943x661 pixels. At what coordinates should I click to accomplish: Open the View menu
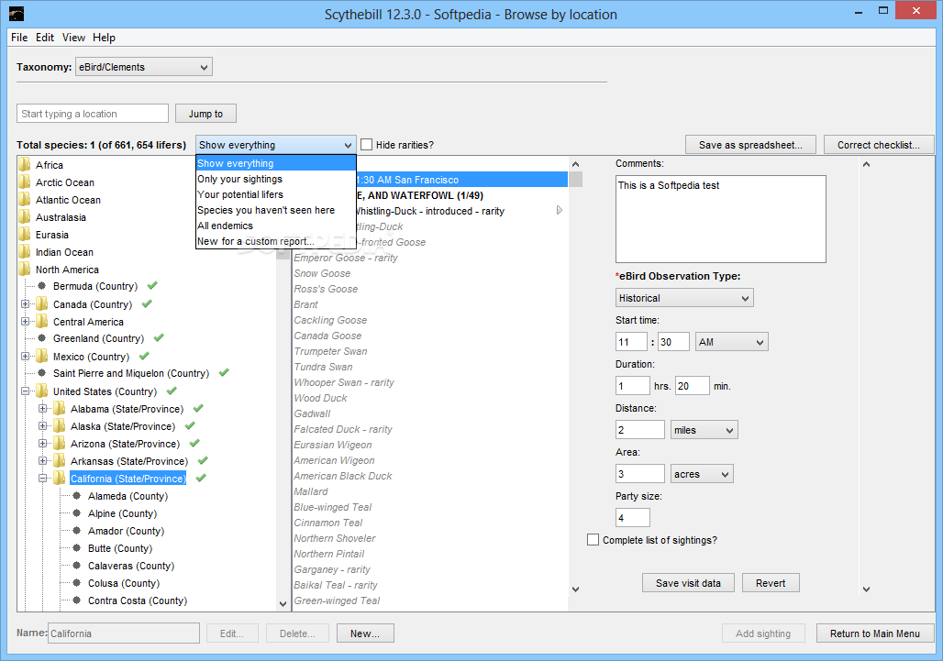pyautogui.click(x=74, y=38)
